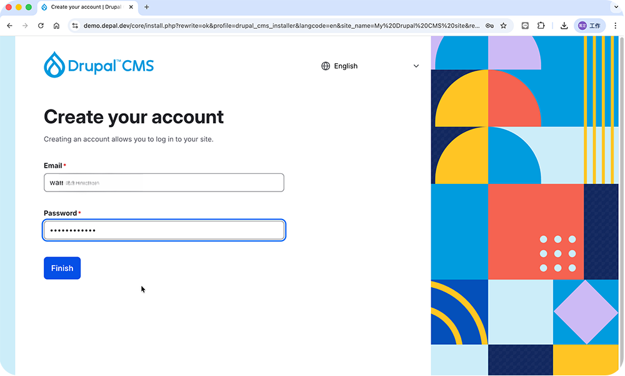This screenshot has height=376, width=625.
Task: Open the extensions puzzle icon
Action: [x=541, y=26]
